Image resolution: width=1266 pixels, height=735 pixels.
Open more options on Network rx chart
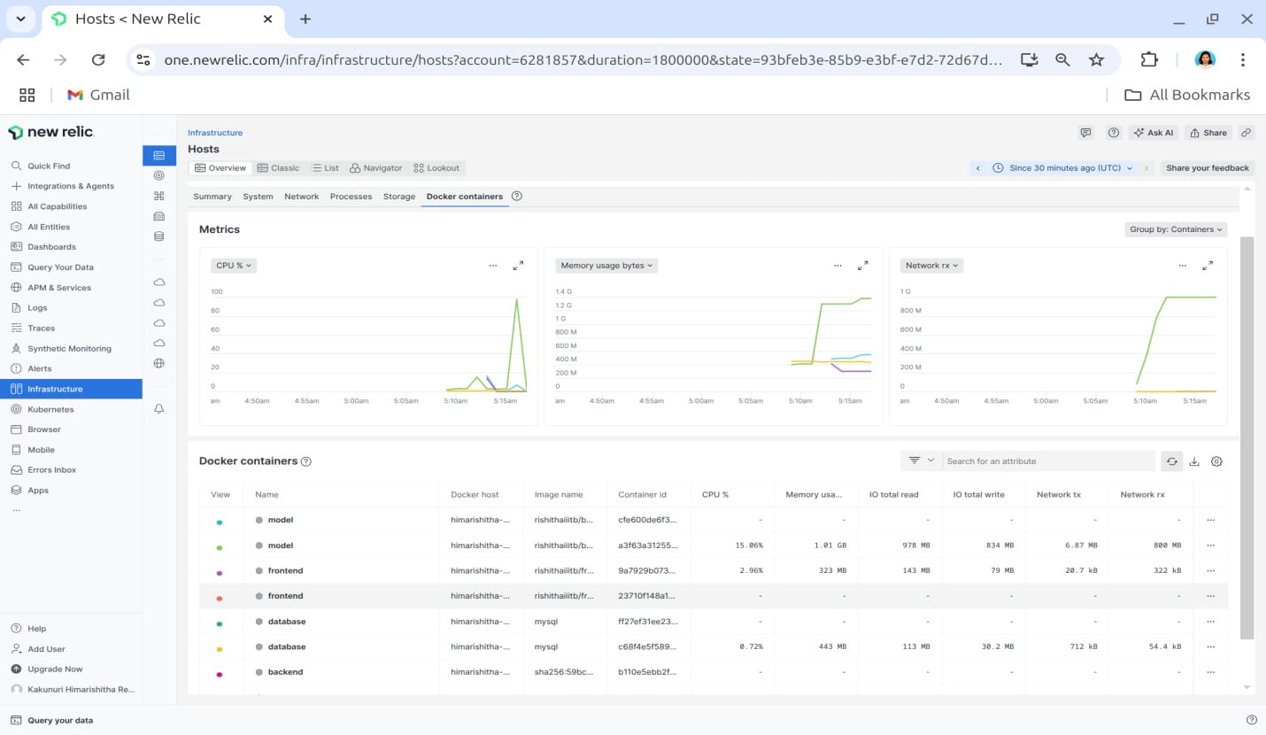pos(1183,266)
